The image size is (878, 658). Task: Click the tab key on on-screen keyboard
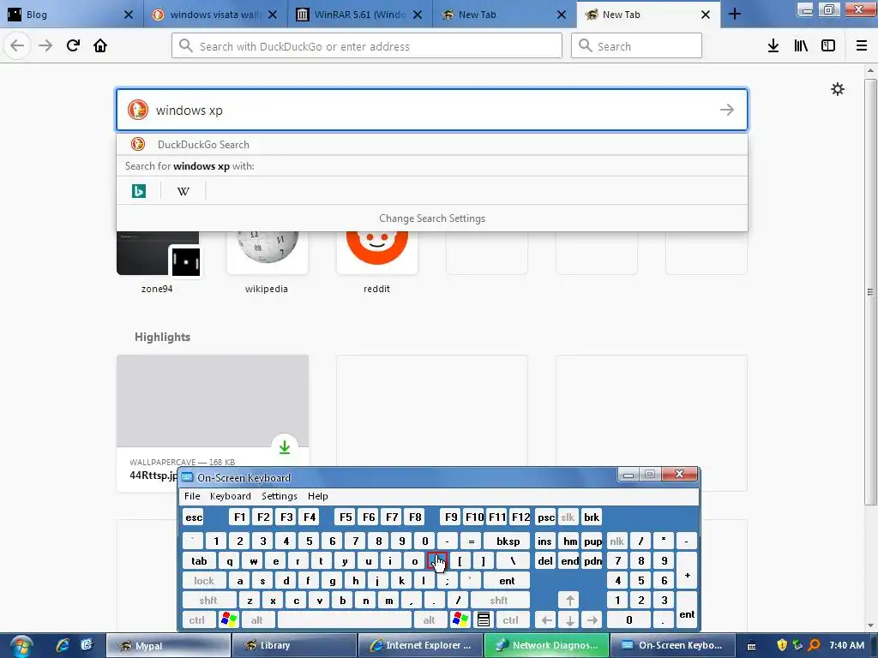tap(199, 560)
